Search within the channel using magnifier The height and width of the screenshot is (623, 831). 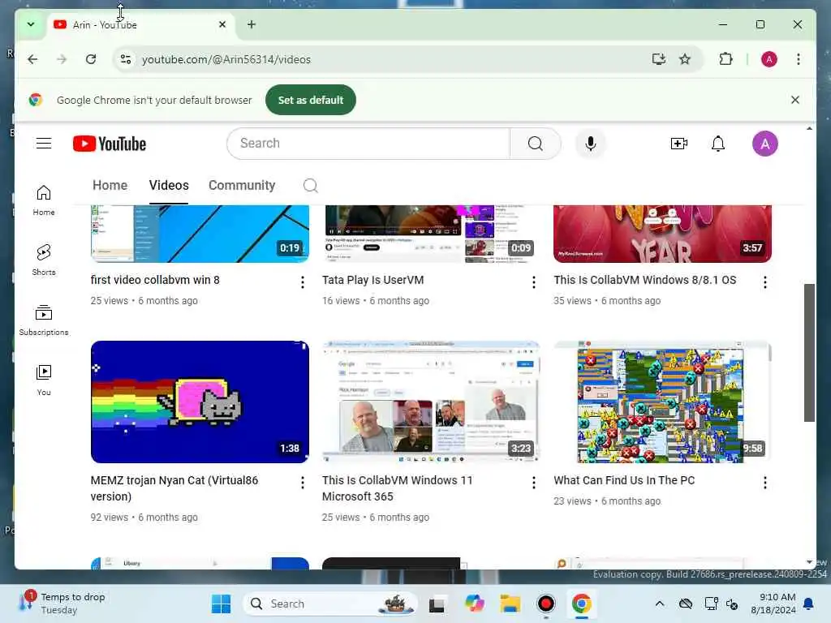311,186
